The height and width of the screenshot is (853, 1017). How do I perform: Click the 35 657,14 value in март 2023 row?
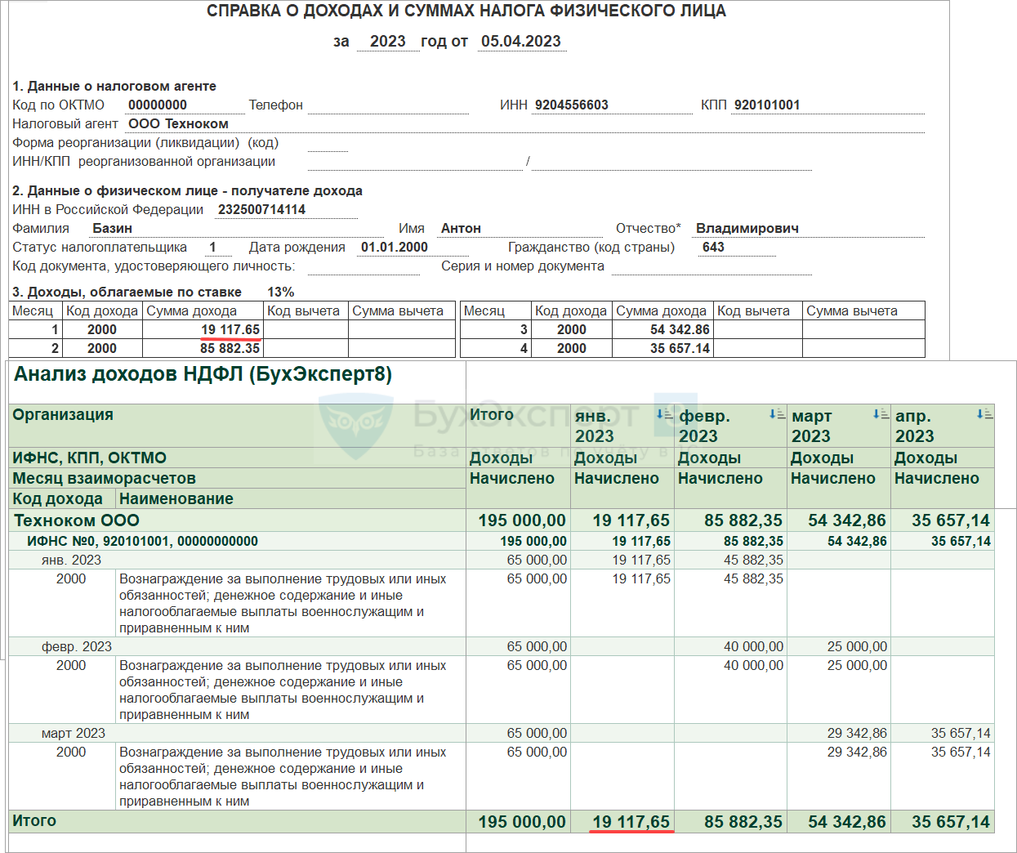(961, 733)
